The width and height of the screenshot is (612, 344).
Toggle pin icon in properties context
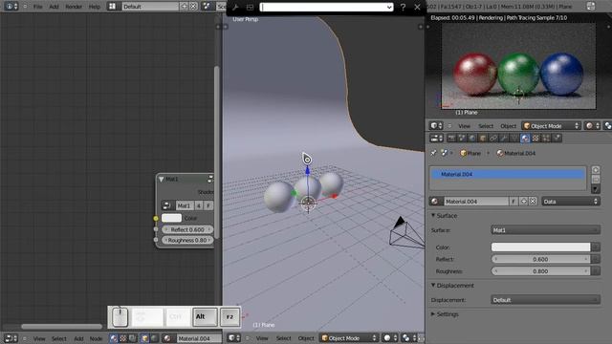click(x=433, y=153)
